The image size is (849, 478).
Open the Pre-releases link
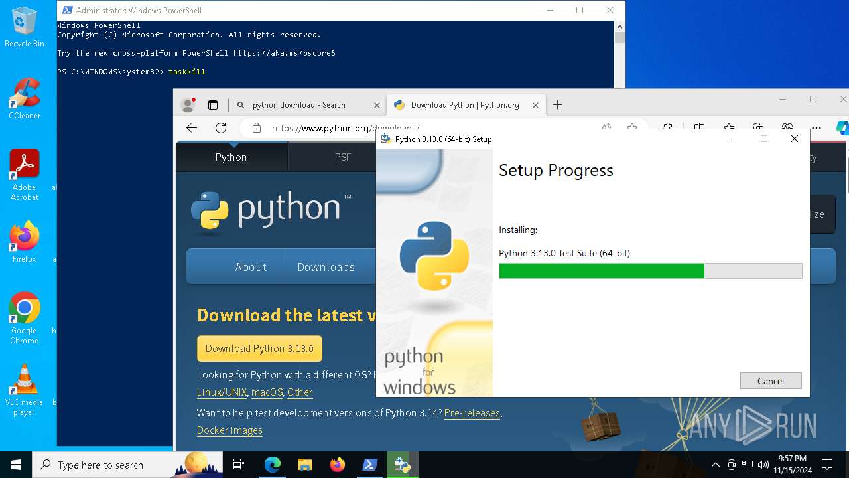click(x=472, y=413)
